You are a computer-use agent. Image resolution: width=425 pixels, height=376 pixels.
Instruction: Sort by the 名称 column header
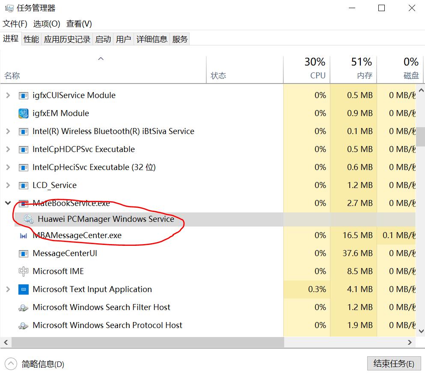[x=103, y=70]
